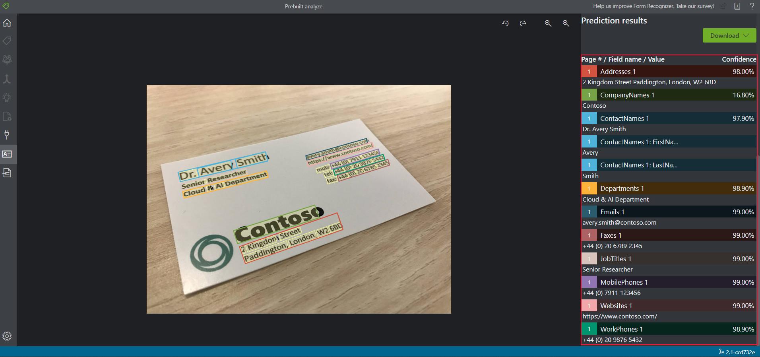Open the Analyze lightbulb icon in sidebar
The image size is (760, 357).
(7, 97)
